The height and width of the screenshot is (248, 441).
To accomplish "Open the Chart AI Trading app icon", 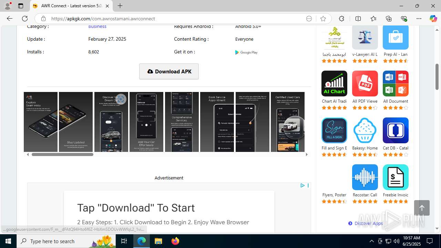I will (x=334, y=83).
